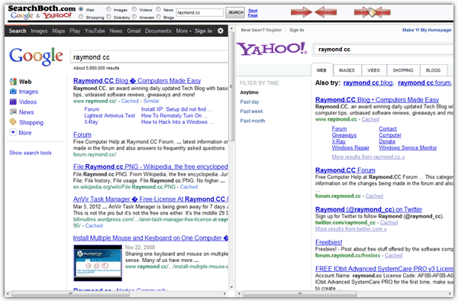Select the Directory radio button
This screenshot has width=458, height=301.
108,17
